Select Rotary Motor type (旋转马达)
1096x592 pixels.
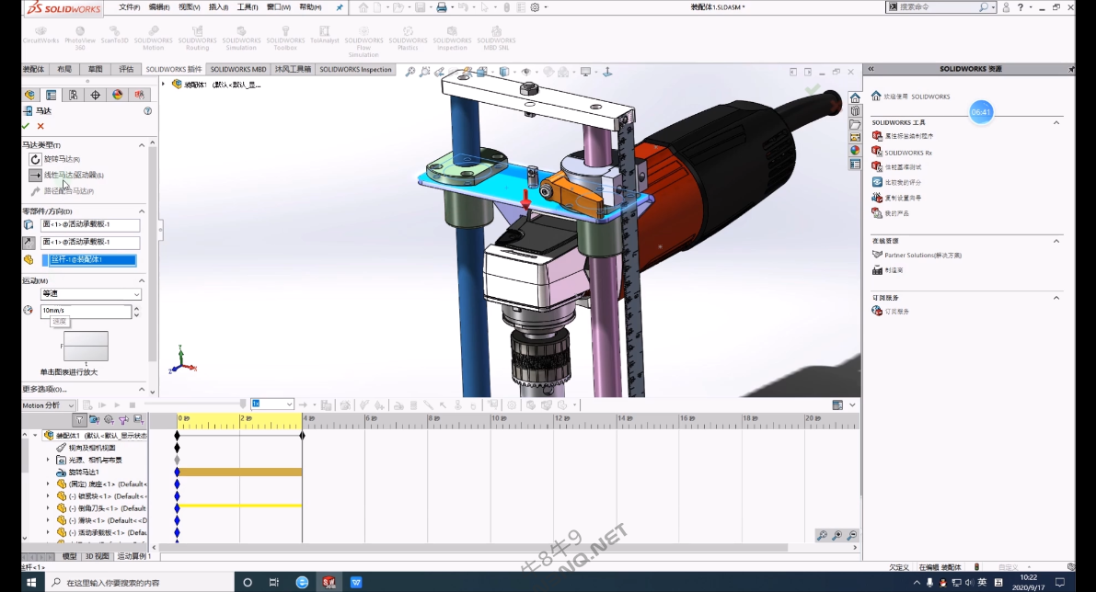click(x=54, y=159)
